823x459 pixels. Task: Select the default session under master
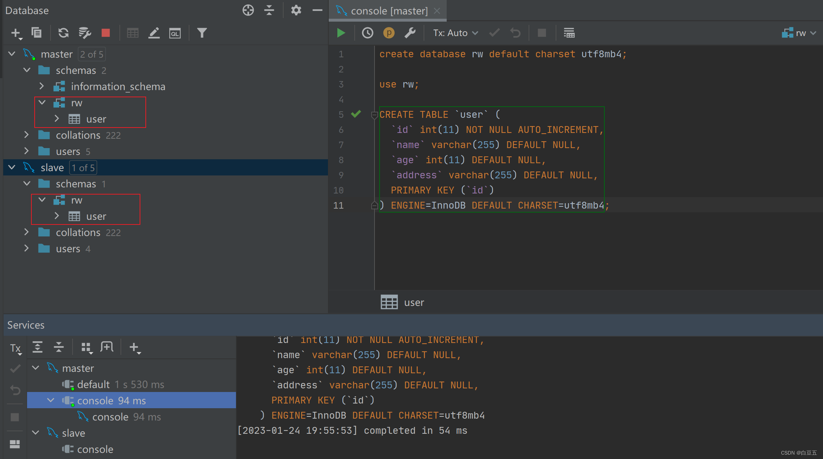click(93, 384)
